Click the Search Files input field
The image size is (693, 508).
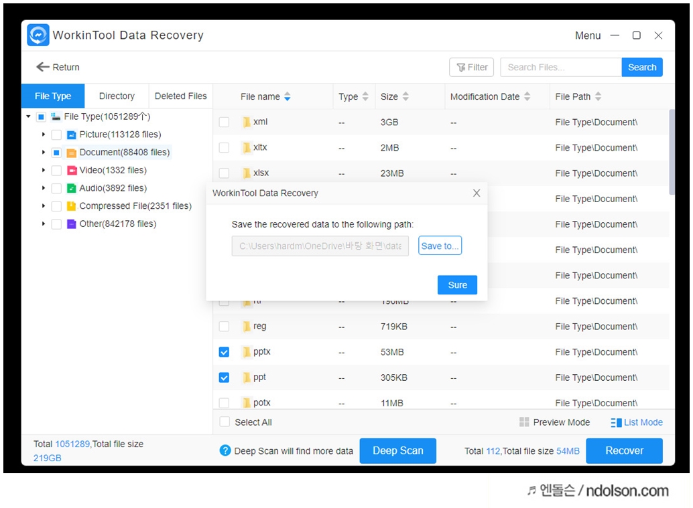[x=561, y=67]
